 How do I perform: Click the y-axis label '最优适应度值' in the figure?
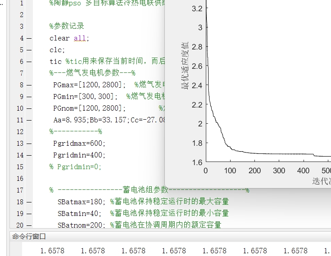[x=185, y=66]
